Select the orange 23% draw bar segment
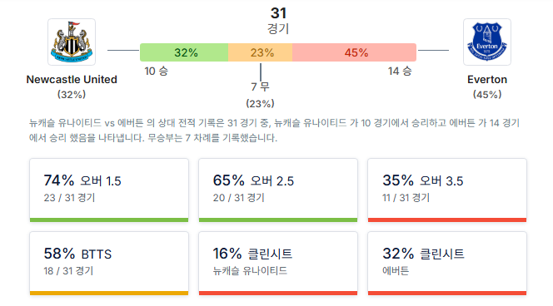The image size is (553, 306). point(261,52)
